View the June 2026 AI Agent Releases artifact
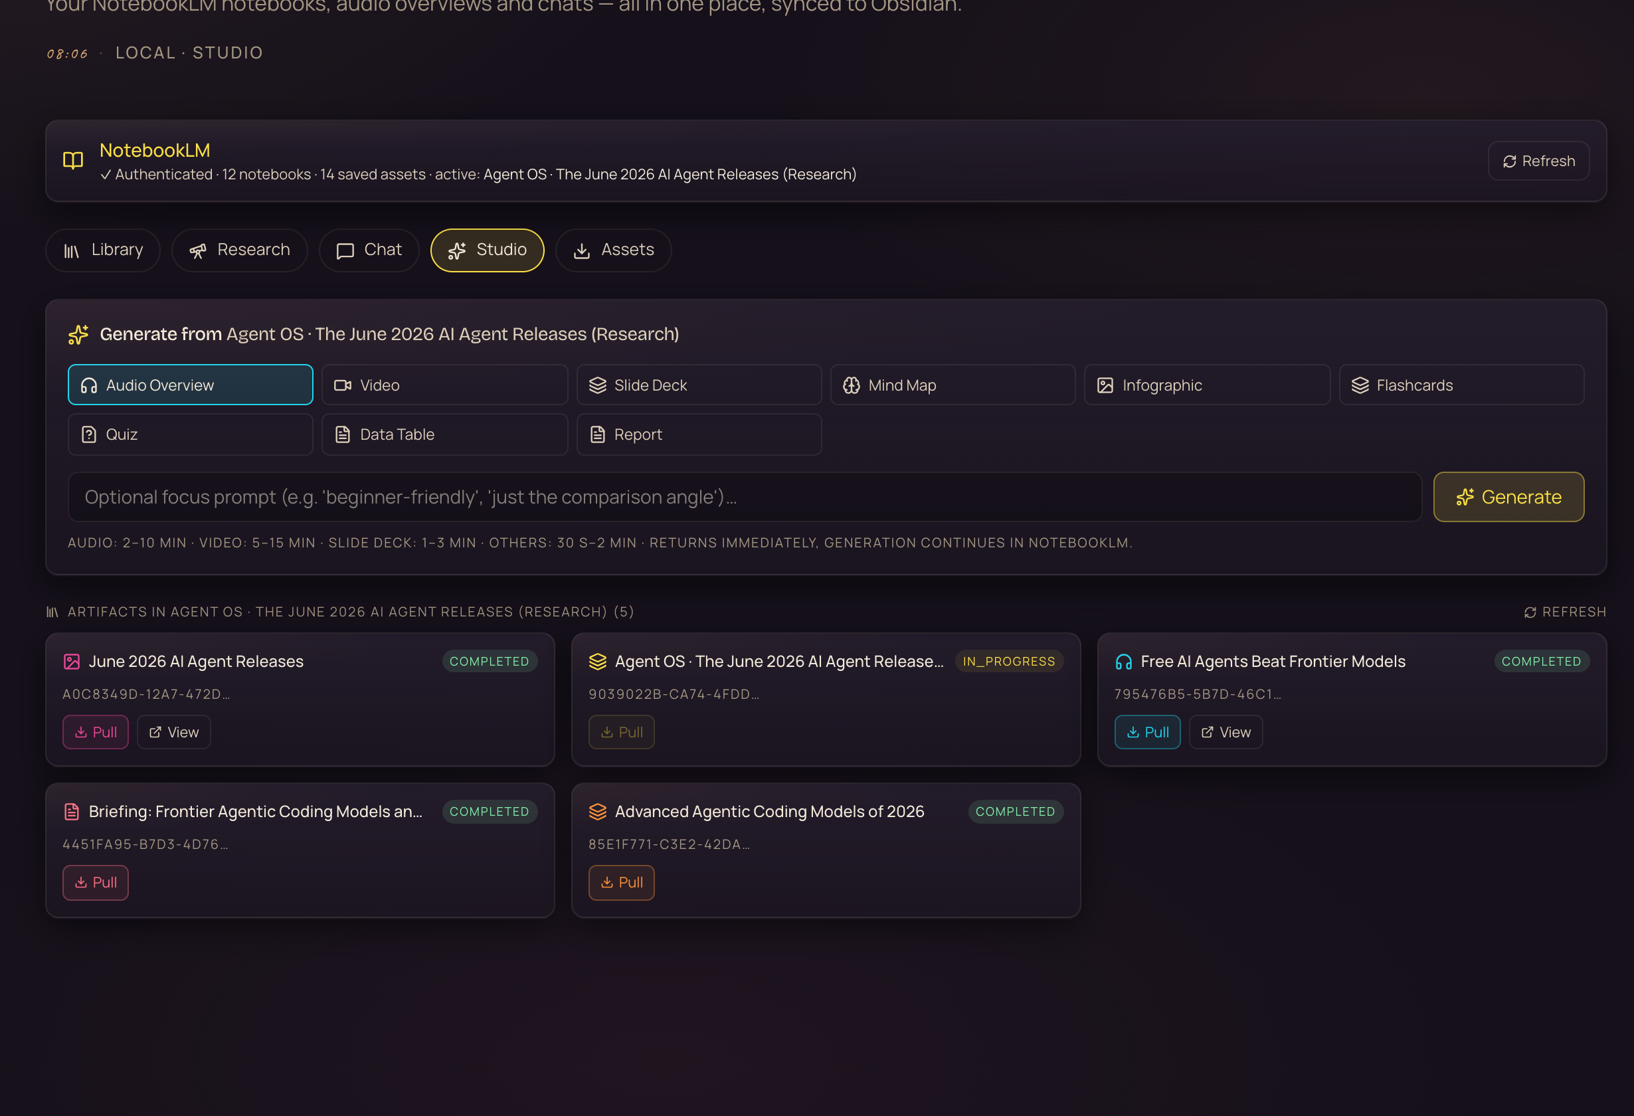Viewport: 1634px width, 1116px height. click(x=173, y=731)
